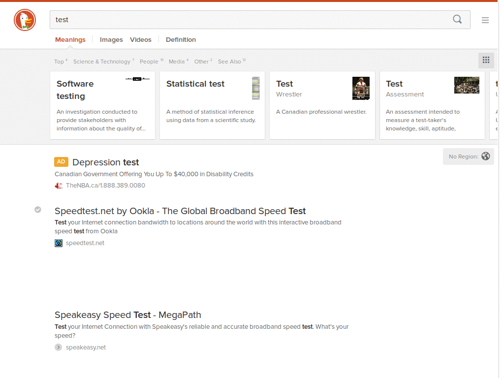Click the Disability Credits ad description
Screen dimensions: 504x378
click(154, 174)
